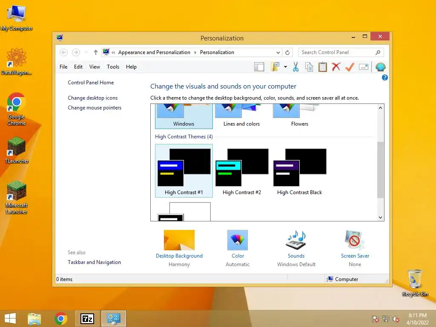
Task: Open Change desktop icons link
Action: click(x=92, y=98)
